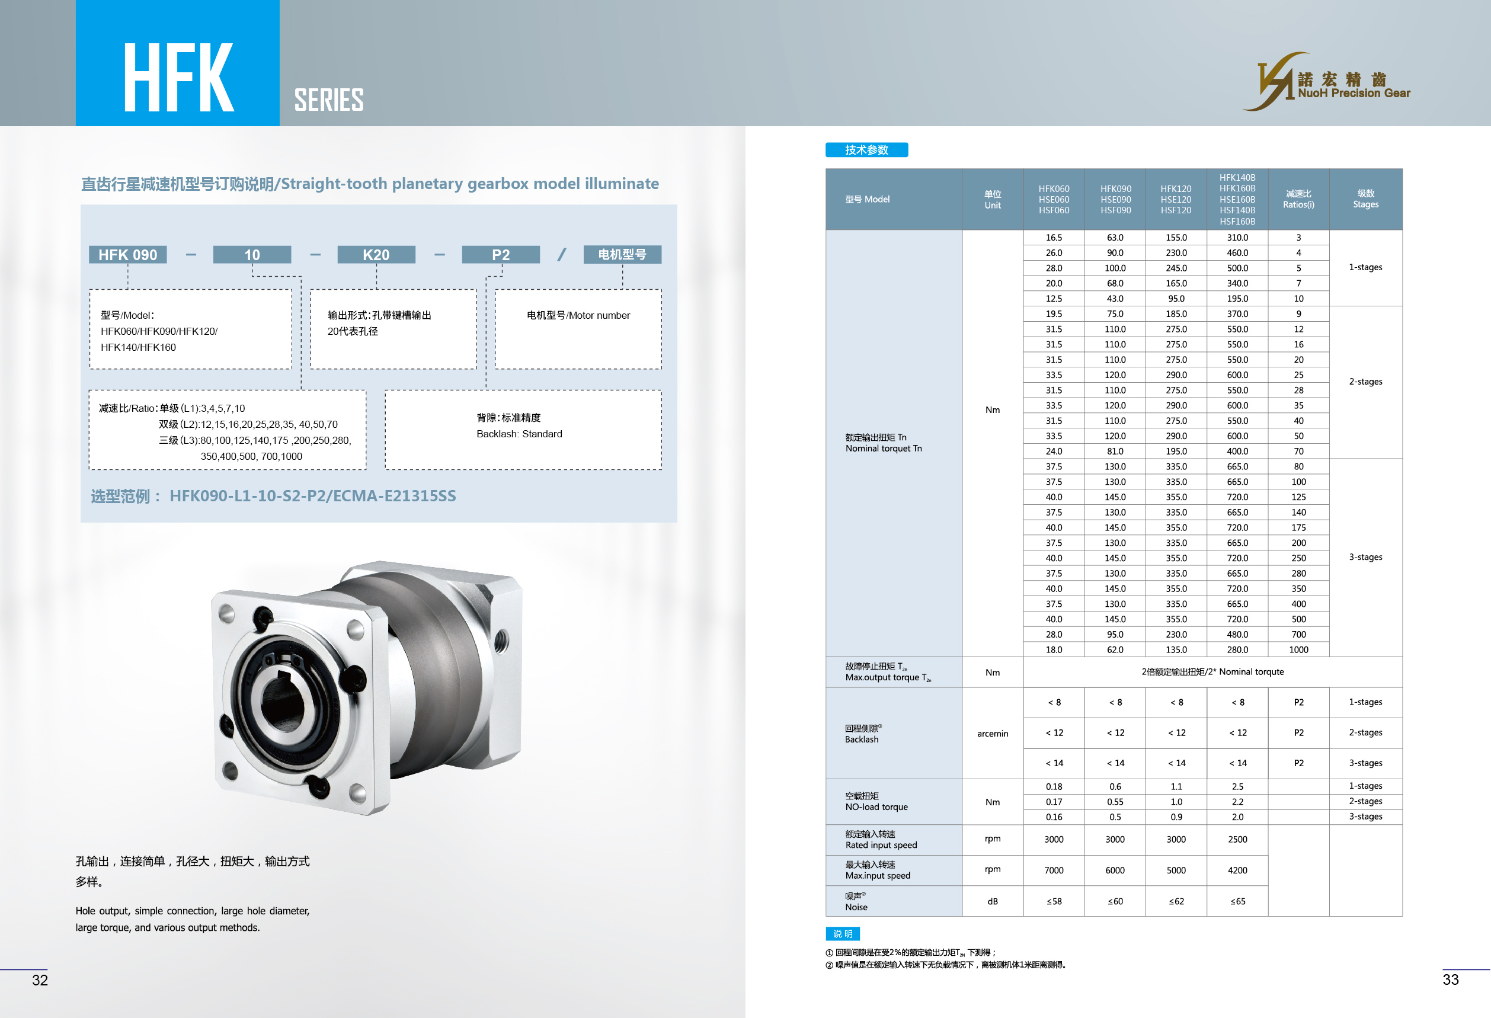Click the 'dB' unit cell
This screenshot has height=1018, width=1491.
tap(993, 901)
